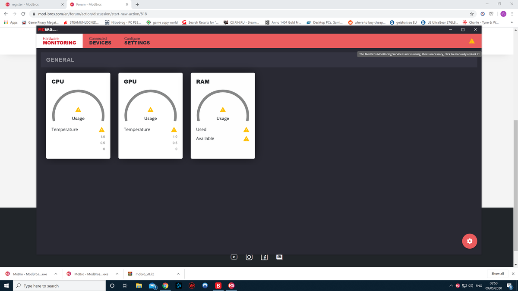518x291 pixels.
Task: Click the service not running restart tooltip
Action: point(419,54)
